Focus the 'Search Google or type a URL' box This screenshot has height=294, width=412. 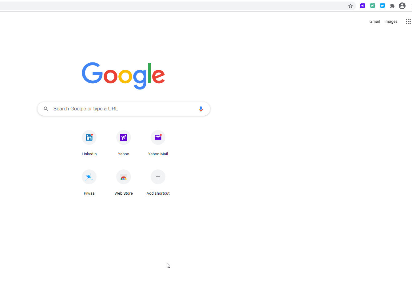(x=124, y=109)
